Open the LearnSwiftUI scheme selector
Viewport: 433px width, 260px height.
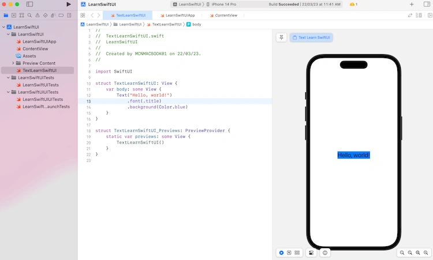pos(187,5)
